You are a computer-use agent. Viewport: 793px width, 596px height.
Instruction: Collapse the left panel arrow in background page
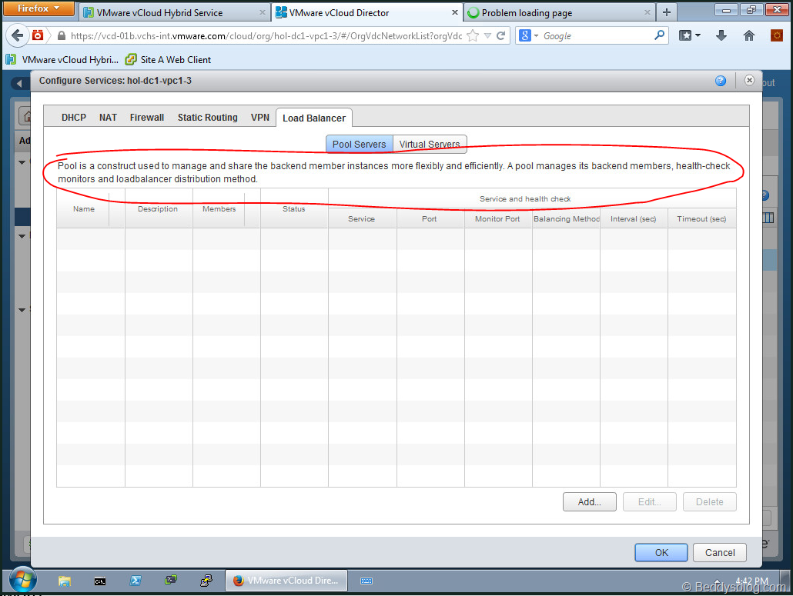tap(19, 83)
